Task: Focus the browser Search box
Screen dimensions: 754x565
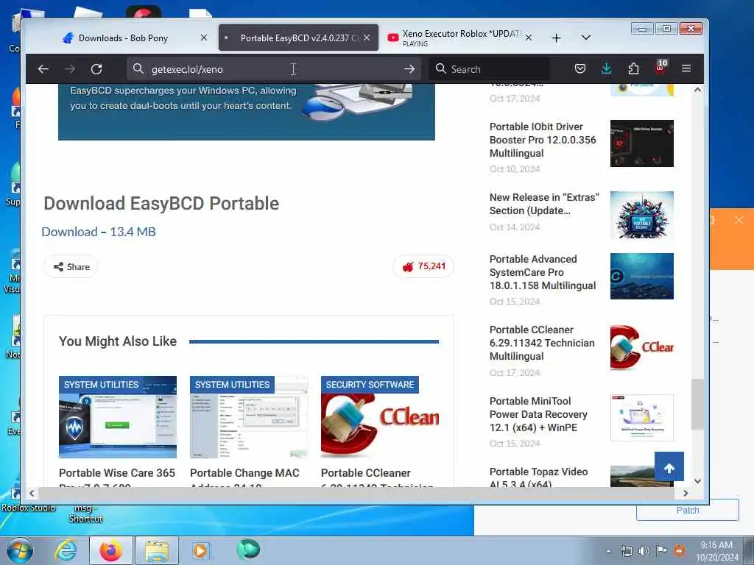Action: tap(490, 69)
